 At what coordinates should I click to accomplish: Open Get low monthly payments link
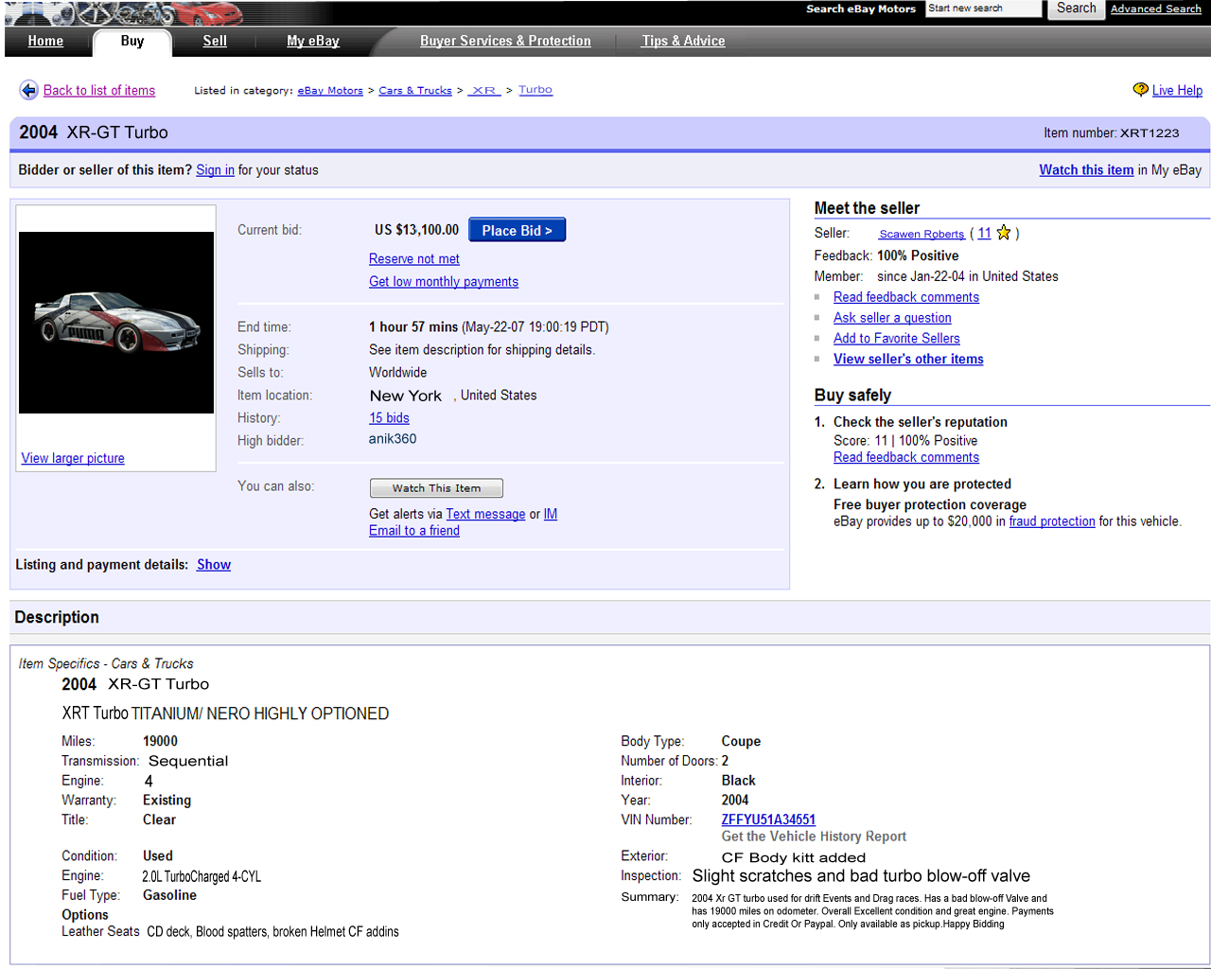tap(444, 282)
